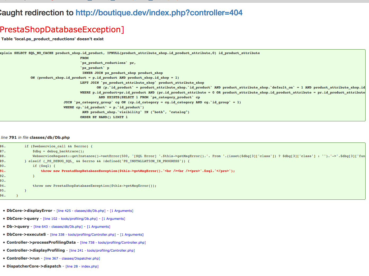Show arguments for DbCore->displayError
Image resolution: width=369 pixels, height=276 pixels.
click(121, 211)
